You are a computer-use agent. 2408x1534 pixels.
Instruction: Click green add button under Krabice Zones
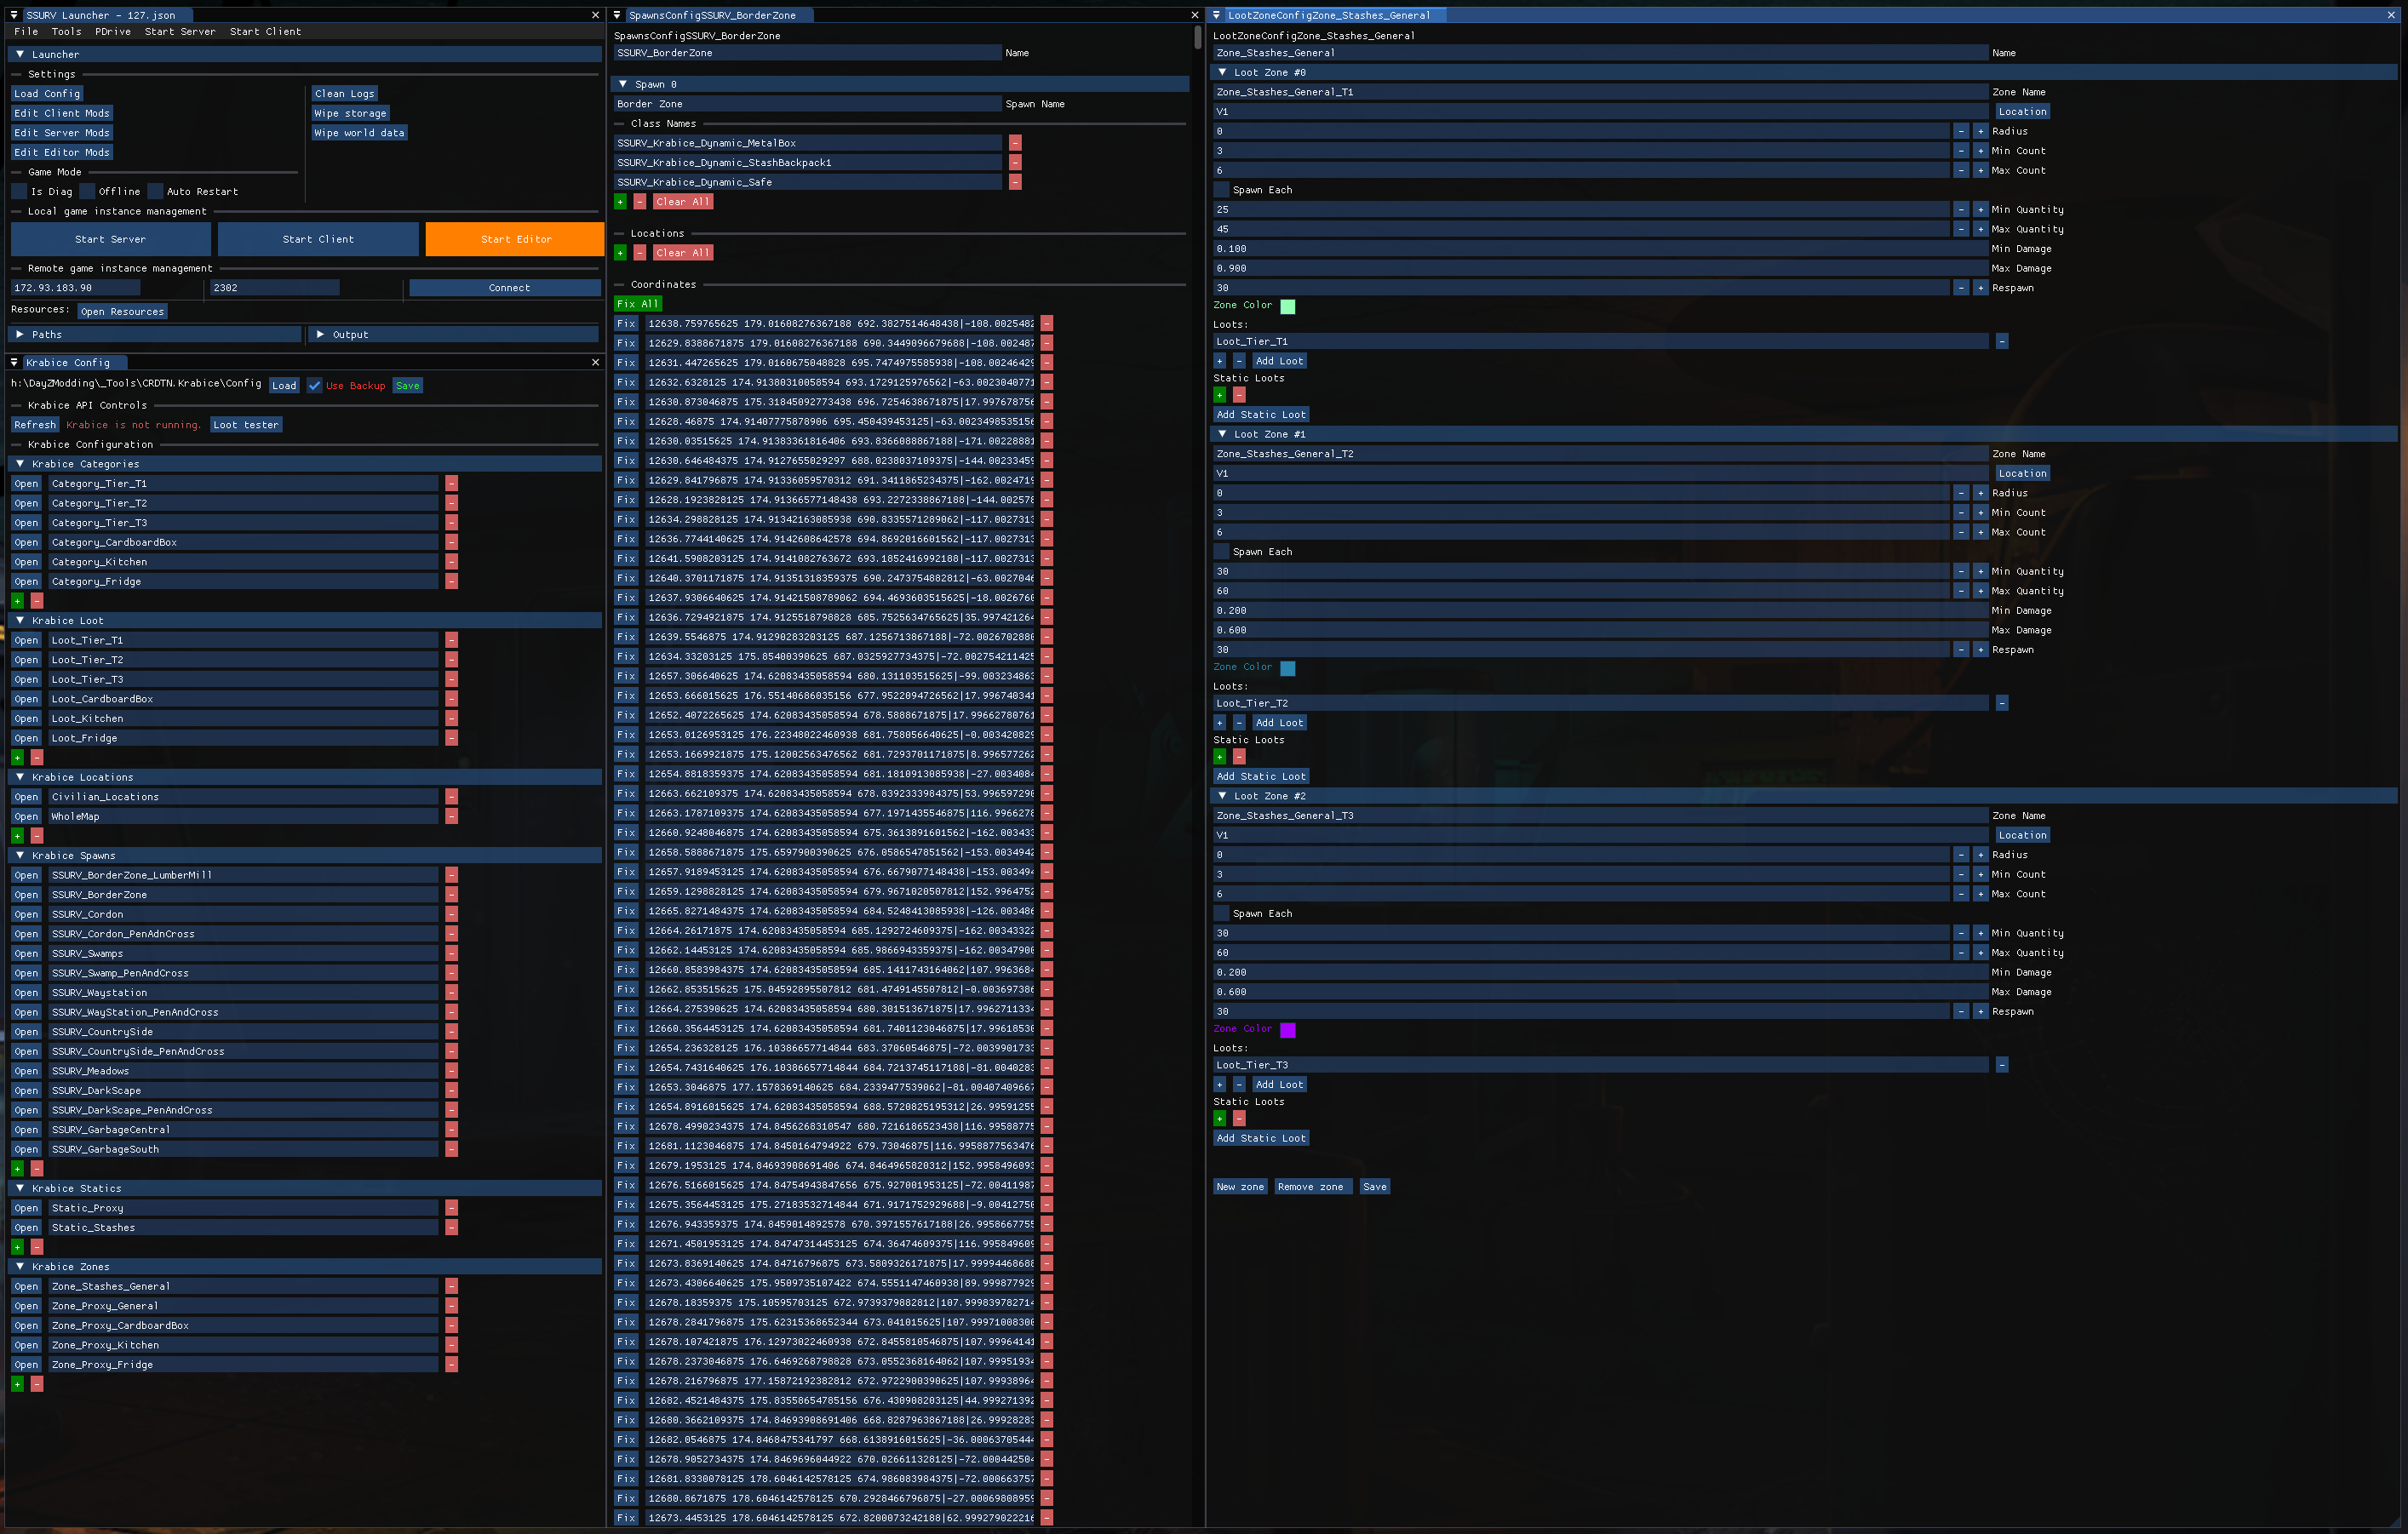tap(17, 1384)
